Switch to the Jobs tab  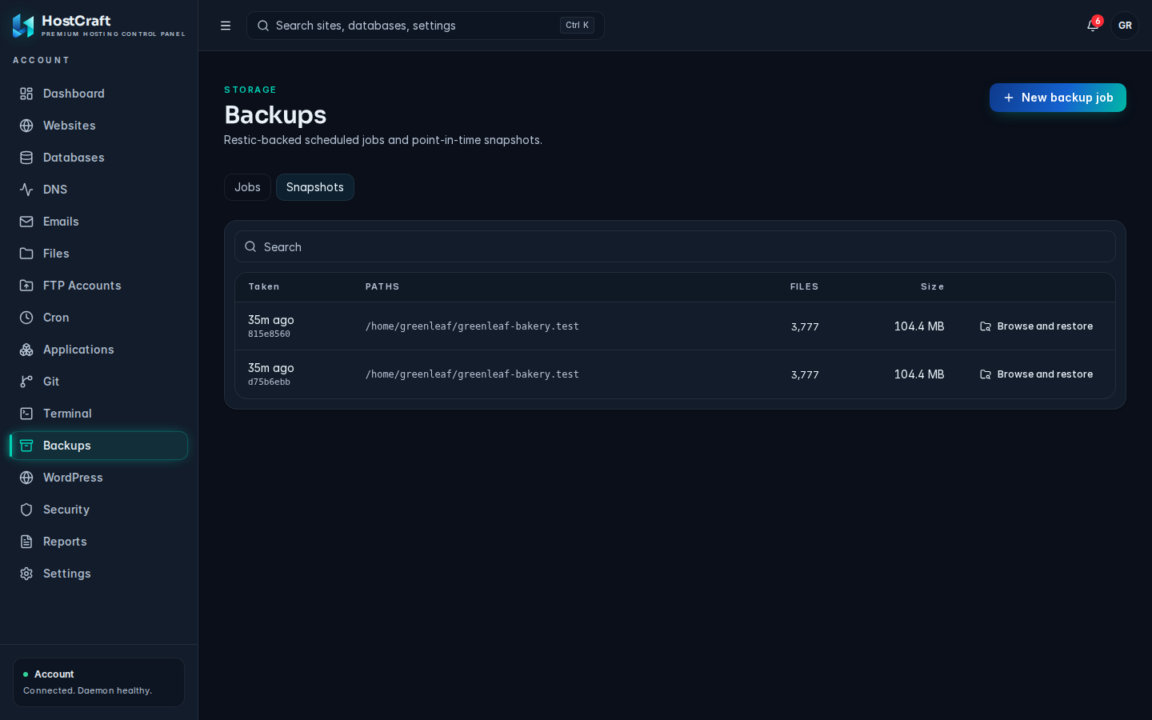tap(247, 187)
